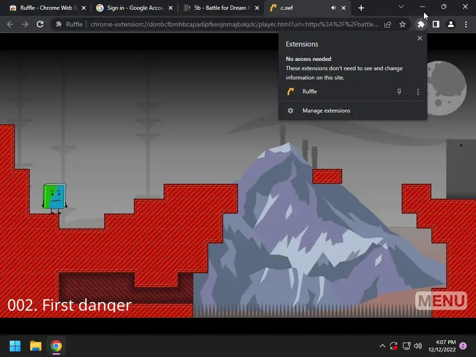Open the side panel icon

click(x=436, y=24)
